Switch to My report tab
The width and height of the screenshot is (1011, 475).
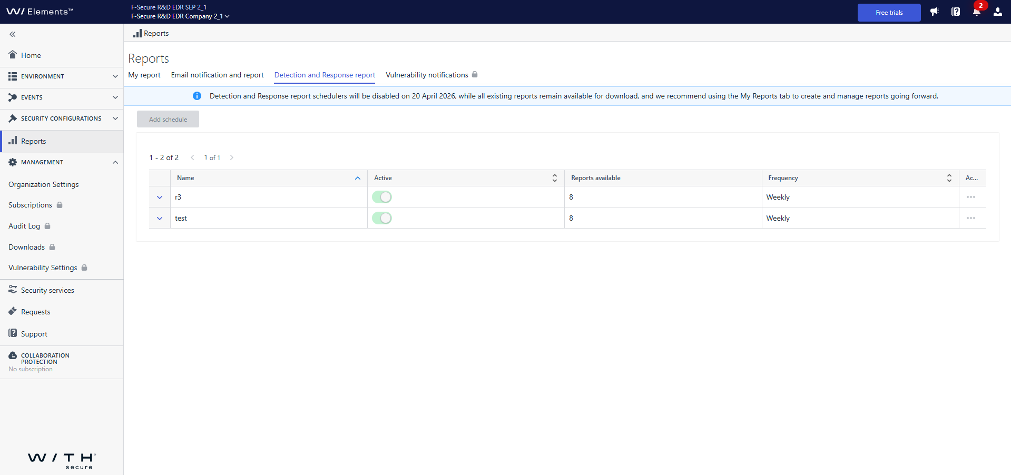click(x=144, y=75)
